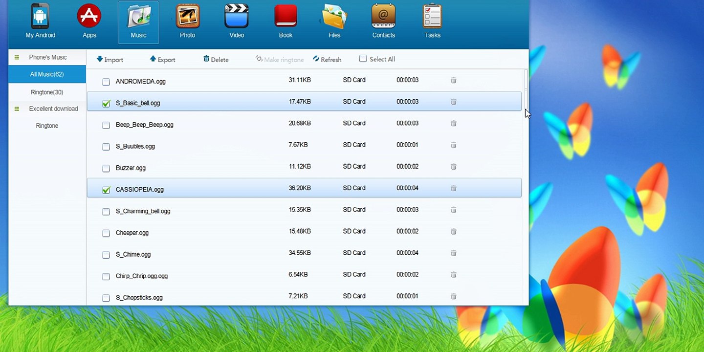Image resolution: width=704 pixels, height=352 pixels.
Task: Delete CASSIOPEIA.ogg using its trash icon
Action: pyautogui.click(x=454, y=188)
